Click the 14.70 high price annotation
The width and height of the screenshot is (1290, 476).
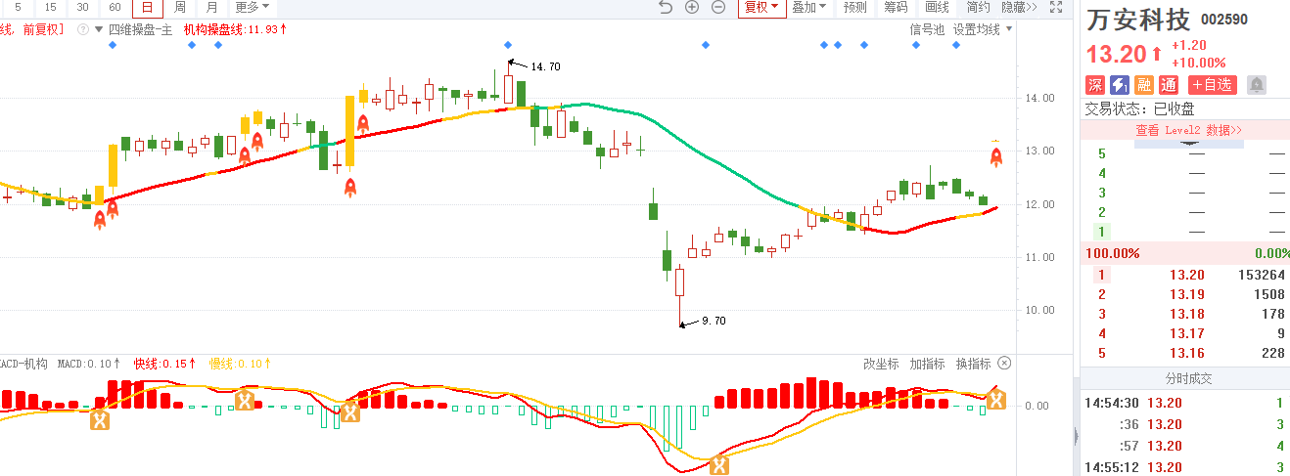point(545,66)
